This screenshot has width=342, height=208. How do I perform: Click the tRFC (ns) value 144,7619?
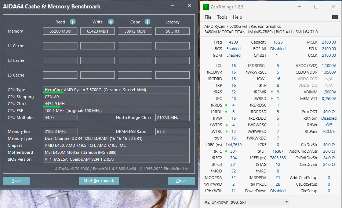coord(233,145)
